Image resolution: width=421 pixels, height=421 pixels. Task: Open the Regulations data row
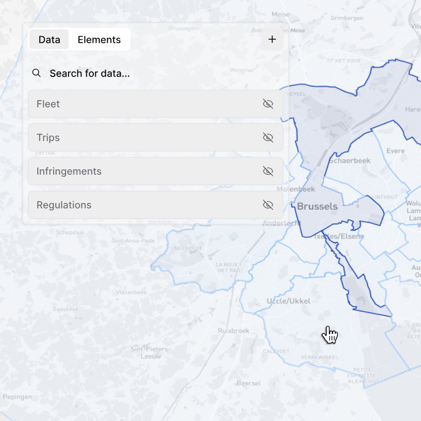[x=155, y=205]
